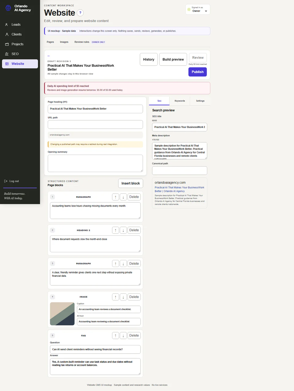Click the Page heading (H1) field
This screenshot has height=391, width=294.
[95, 109]
